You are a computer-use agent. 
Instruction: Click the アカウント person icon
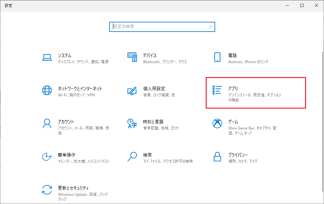[47, 123]
